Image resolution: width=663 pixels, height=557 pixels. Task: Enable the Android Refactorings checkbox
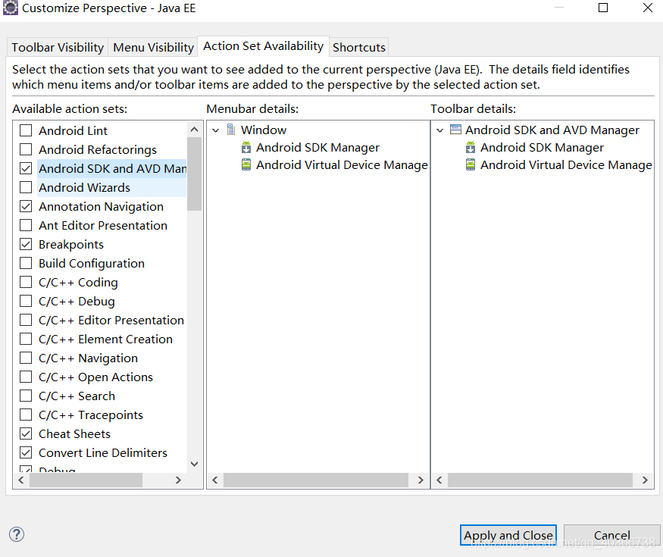26,149
